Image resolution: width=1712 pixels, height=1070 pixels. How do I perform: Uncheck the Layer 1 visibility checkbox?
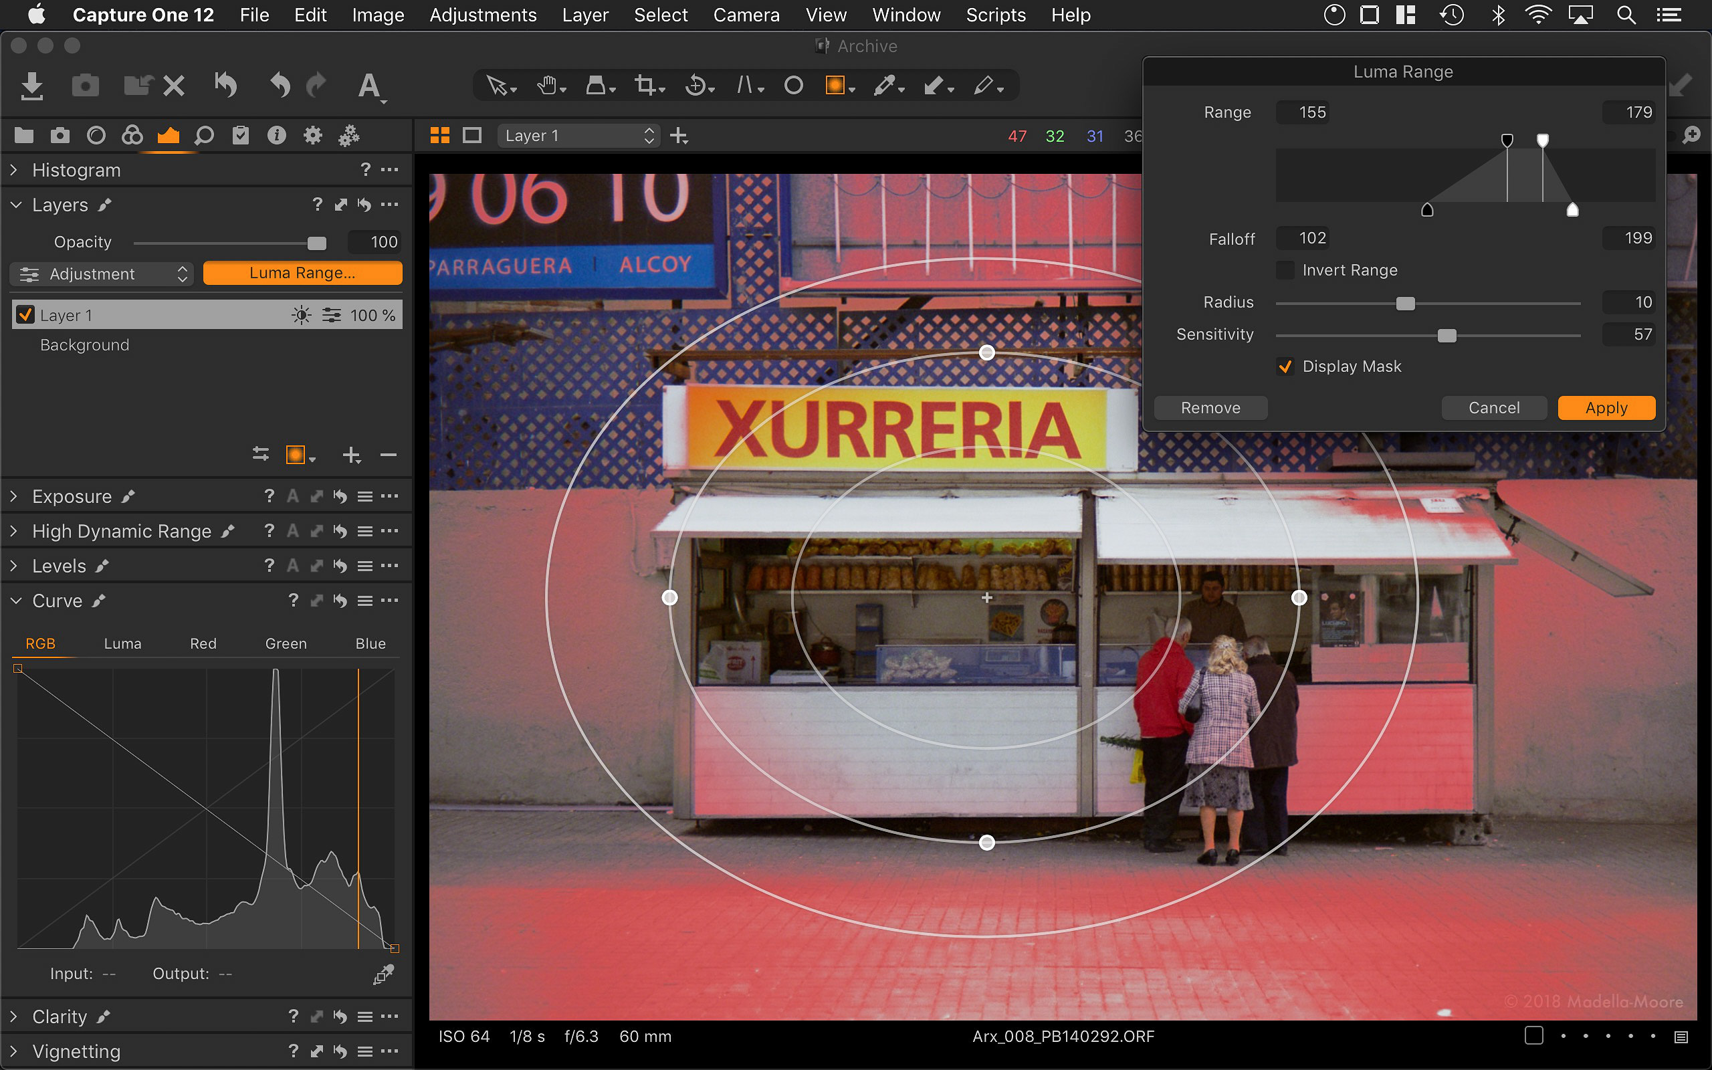[x=25, y=314]
